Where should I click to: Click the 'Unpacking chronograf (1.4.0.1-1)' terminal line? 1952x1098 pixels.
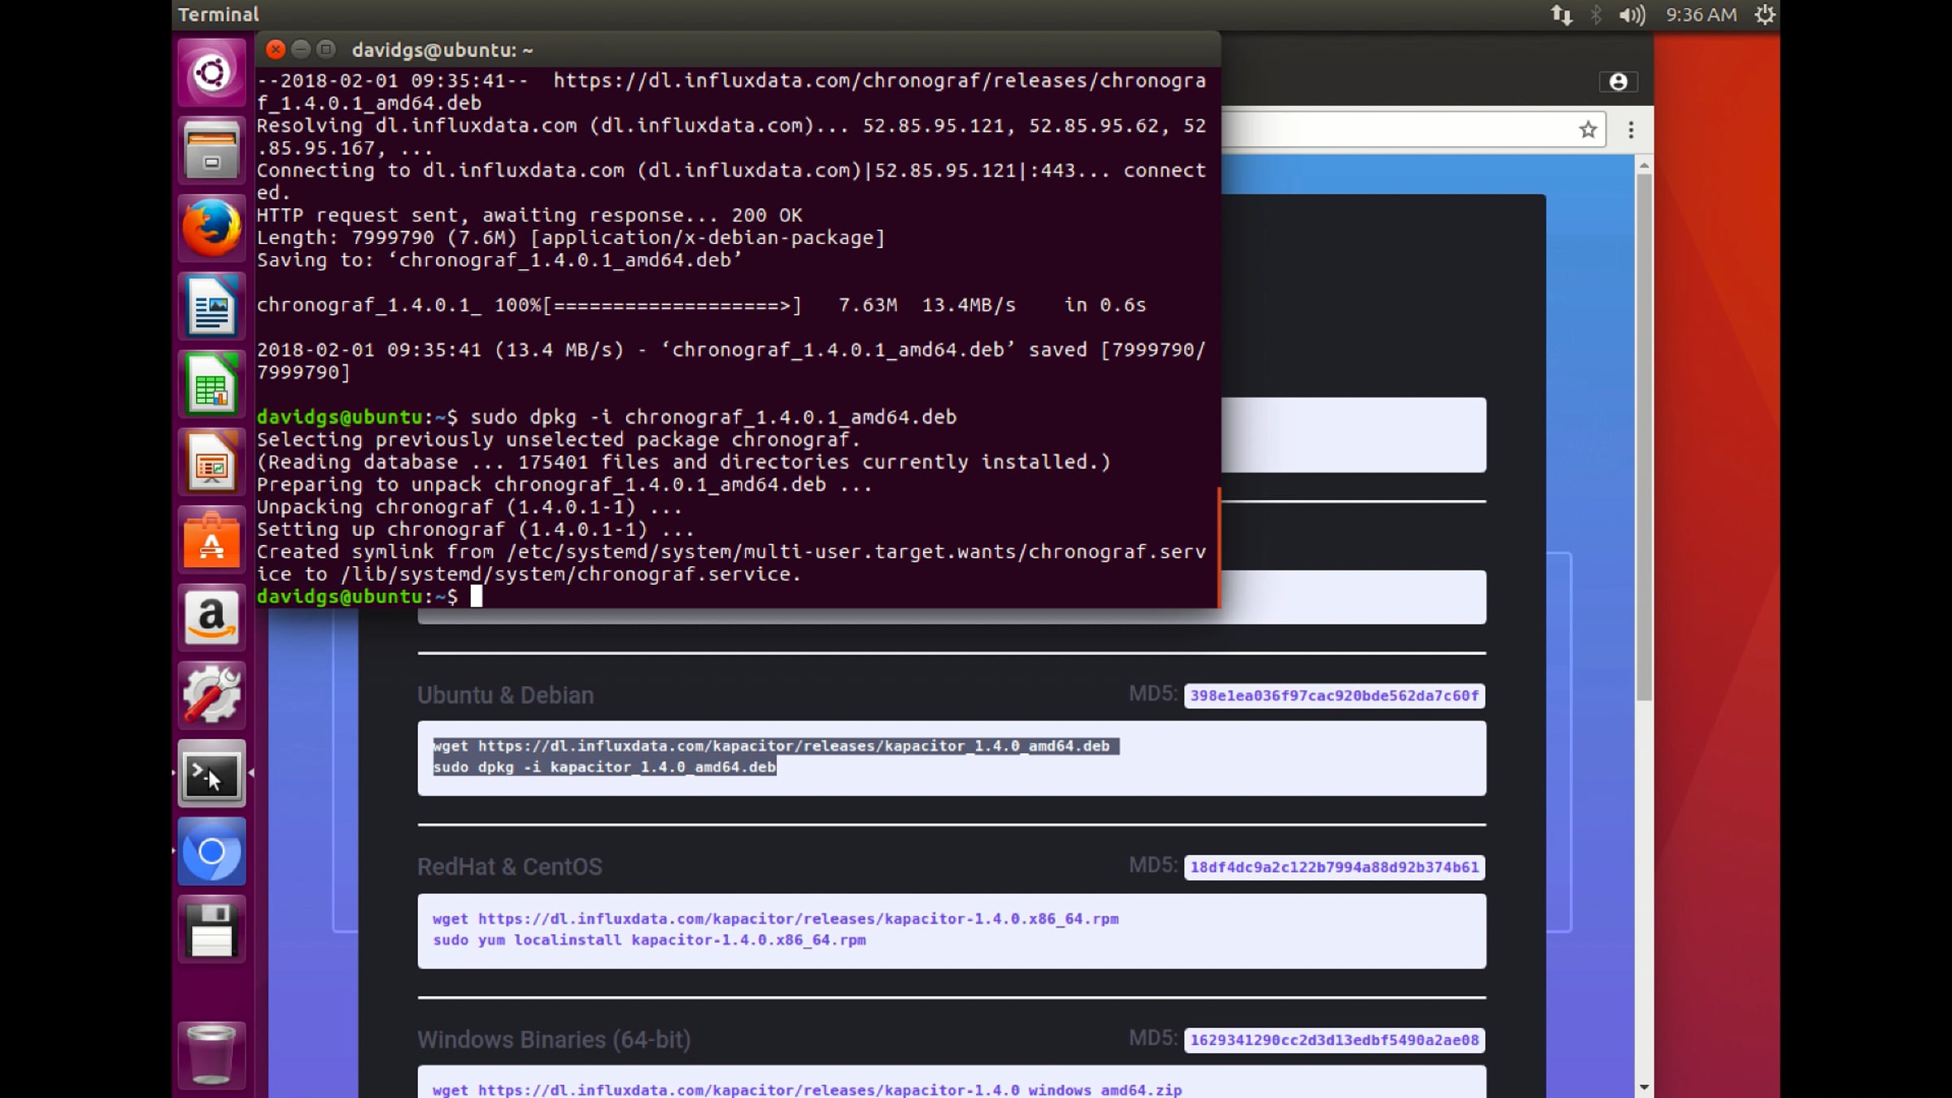tap(469, 508)
